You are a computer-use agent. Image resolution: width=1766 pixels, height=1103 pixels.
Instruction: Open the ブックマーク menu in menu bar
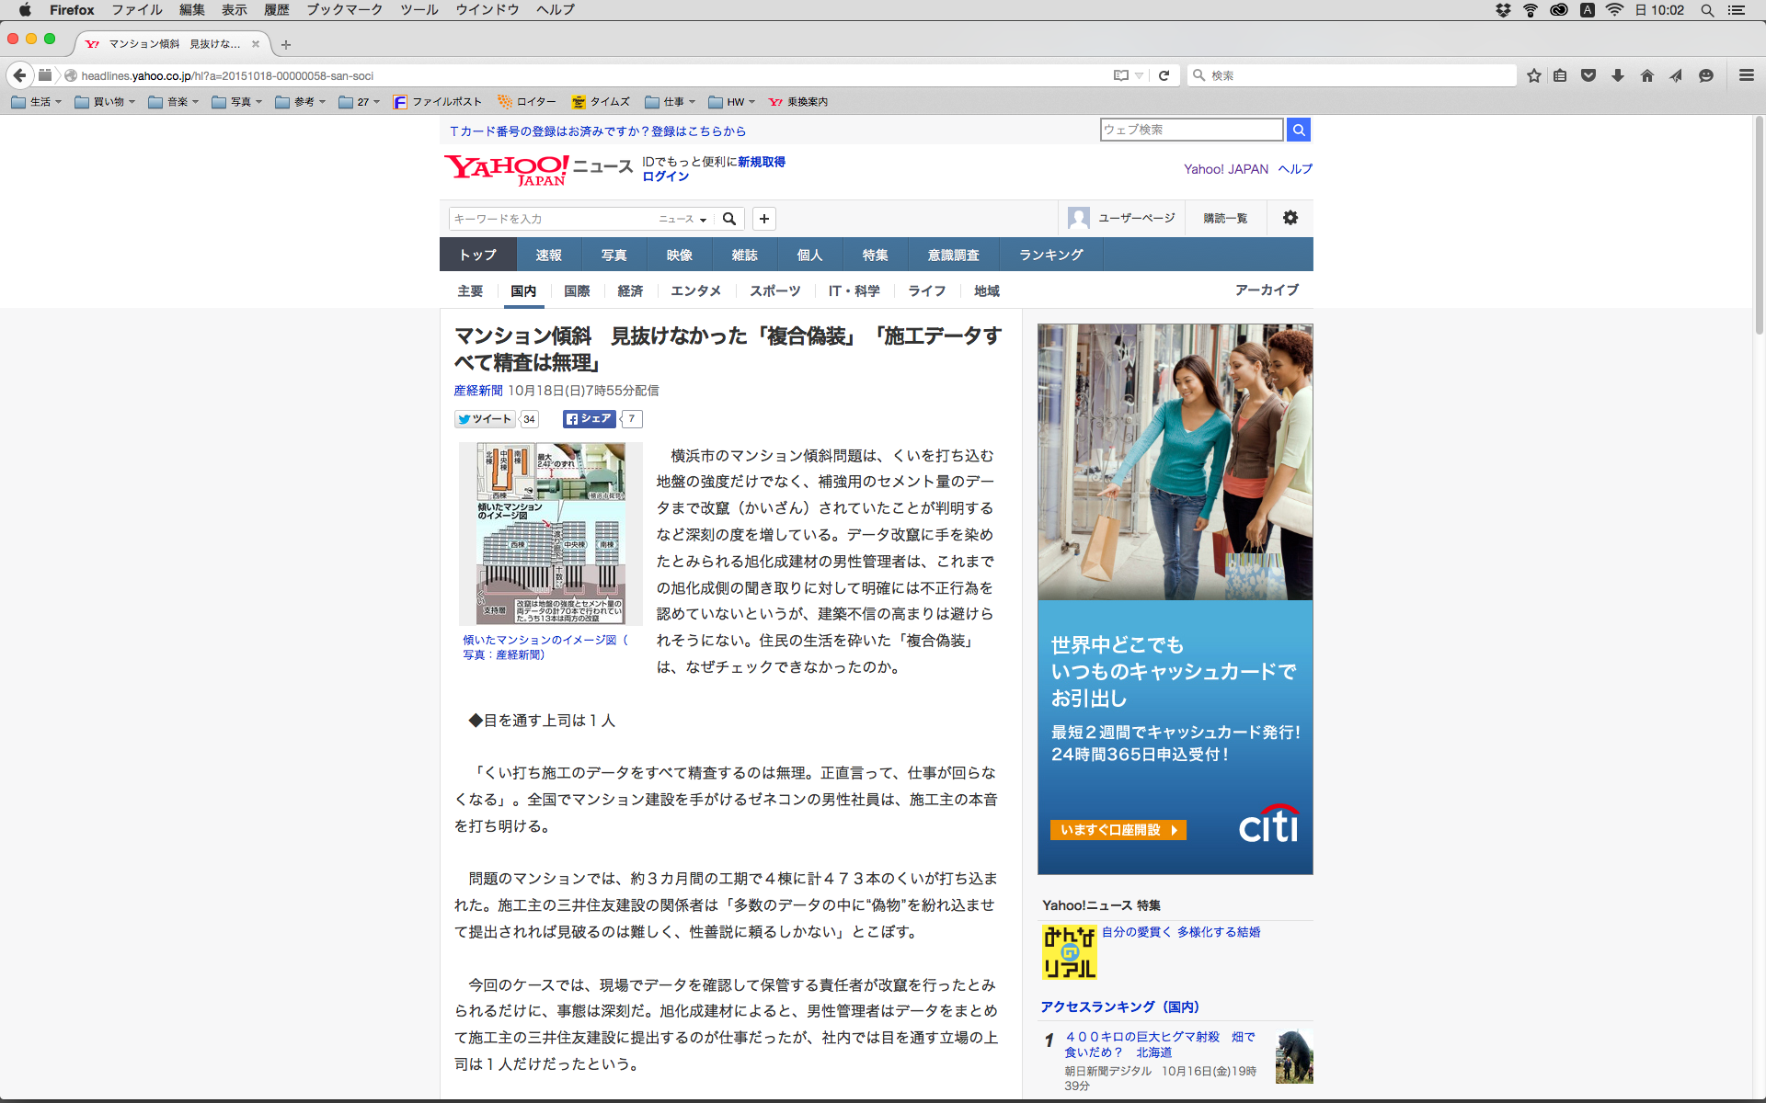(344, 10)
